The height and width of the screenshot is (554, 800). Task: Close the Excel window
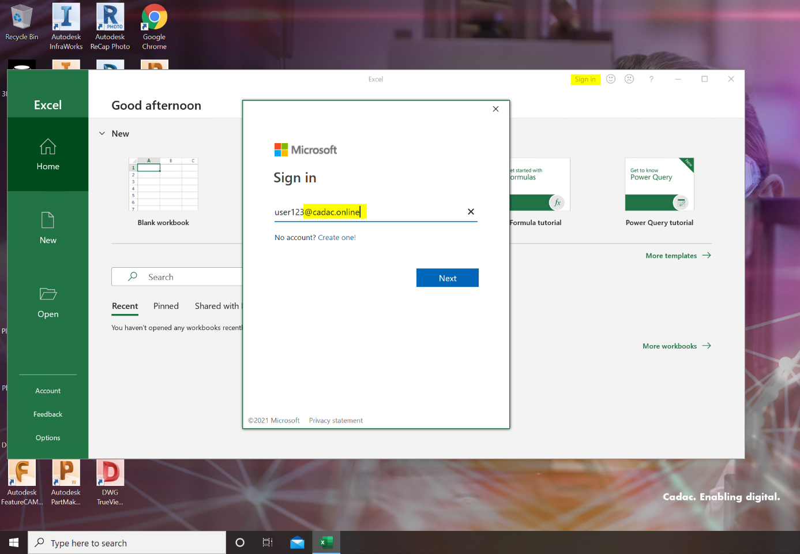(x=731, y=79)
